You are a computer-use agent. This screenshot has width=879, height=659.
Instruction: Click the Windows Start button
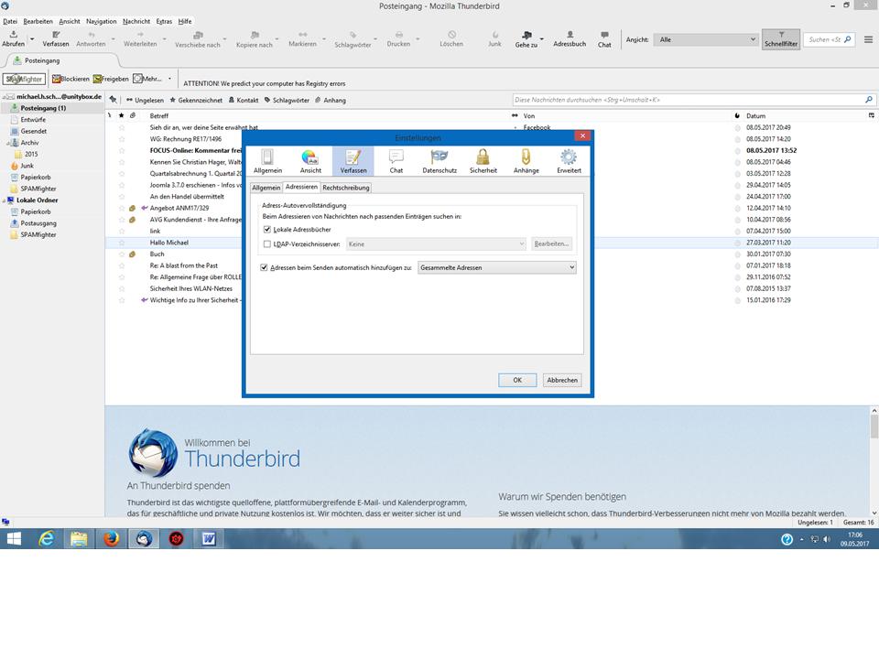[x=14, y=539]
